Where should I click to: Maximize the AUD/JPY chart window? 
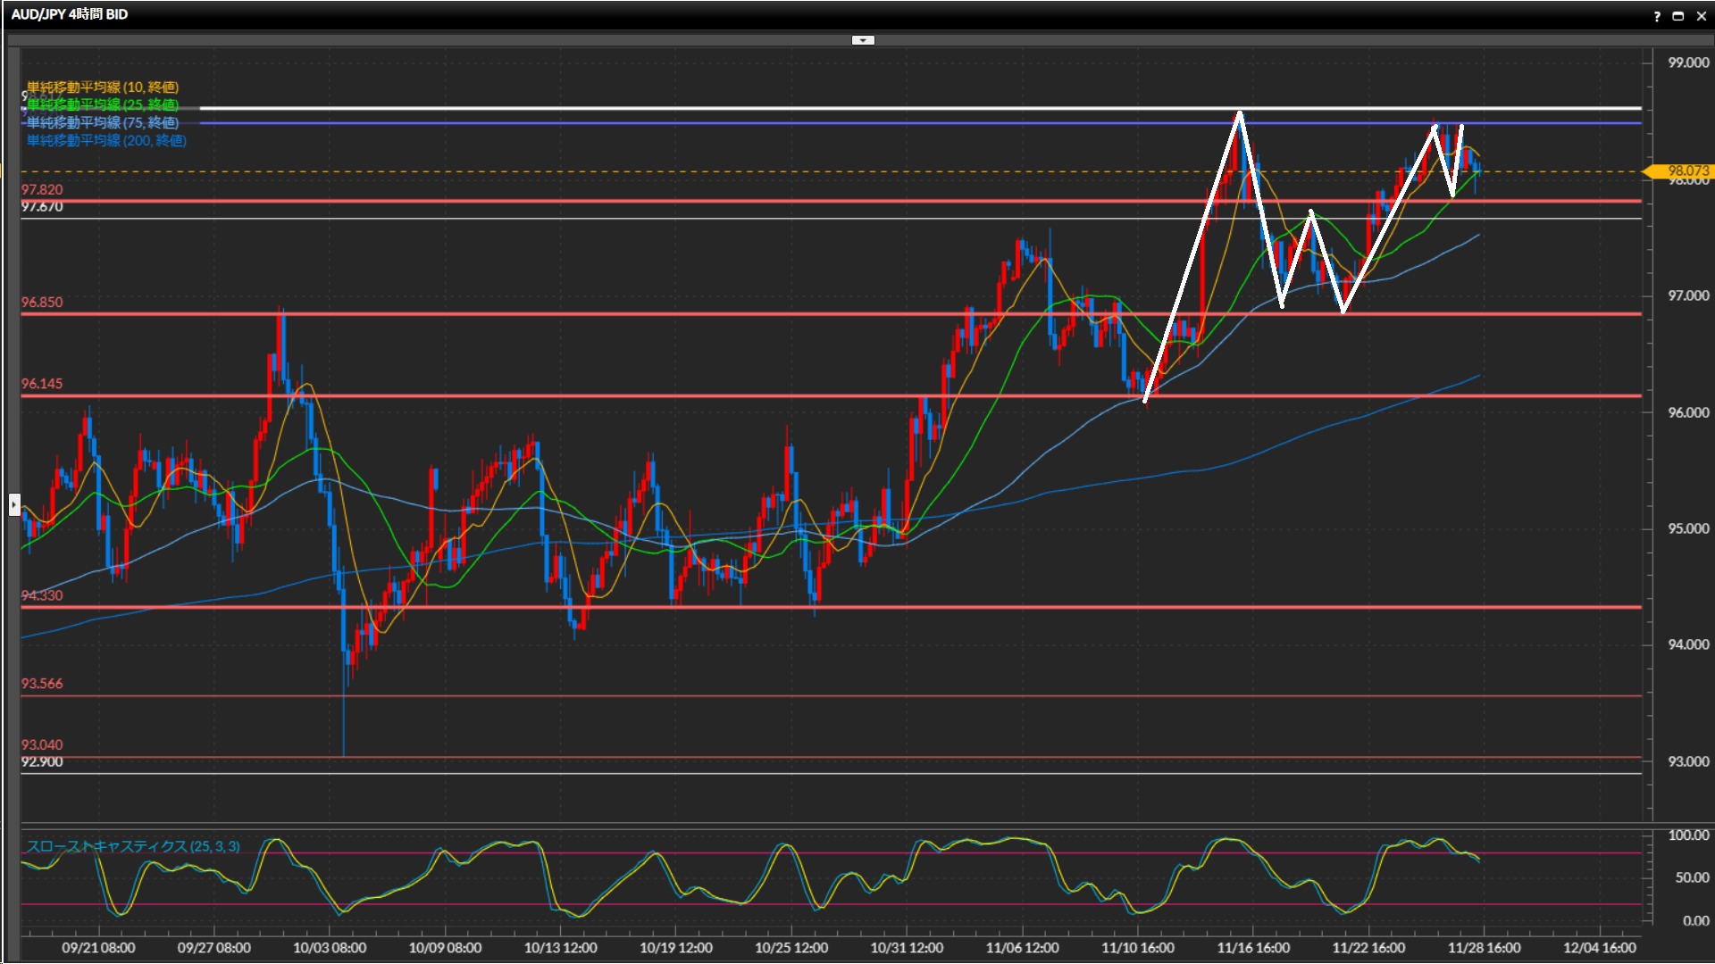pyautogui.click(x=1678, y=16)
